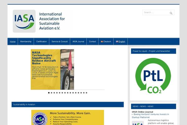Select the third slider pagination dot
This screenshot has height=125, width=187.
tap(54, 93)
